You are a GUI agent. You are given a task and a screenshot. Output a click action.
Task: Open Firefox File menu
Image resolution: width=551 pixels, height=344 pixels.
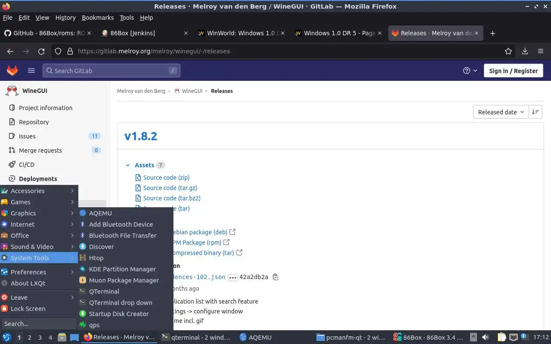pyautogui.click(x=8, y=18)
